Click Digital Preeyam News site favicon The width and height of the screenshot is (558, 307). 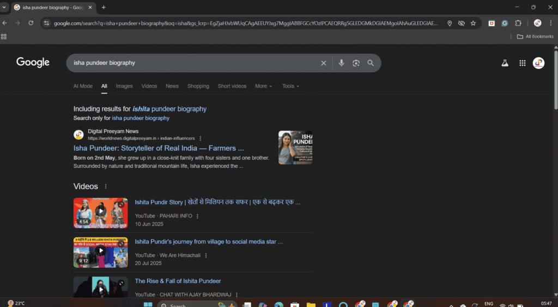pos(78,135)
